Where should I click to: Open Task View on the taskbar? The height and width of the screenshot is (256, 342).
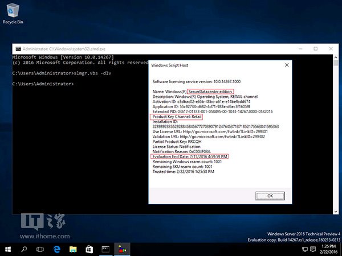click(x=40, y=249)
